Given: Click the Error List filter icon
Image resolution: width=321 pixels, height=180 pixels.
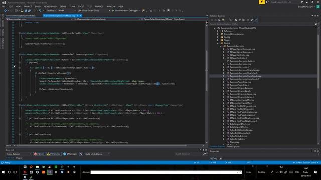Looking at the screenshot, I should [x=81, y=154].
